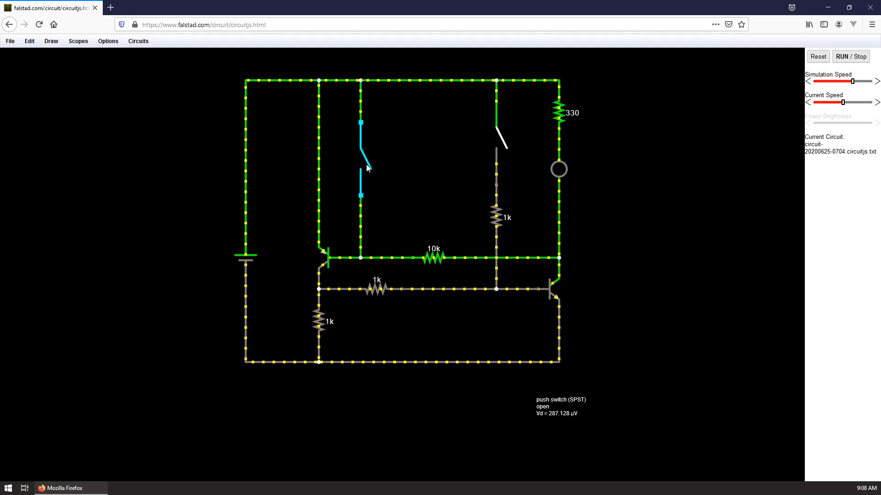The image size is (881, 495).
Task: Select the LED circle indicator component
Action: (x=558, y=169)
